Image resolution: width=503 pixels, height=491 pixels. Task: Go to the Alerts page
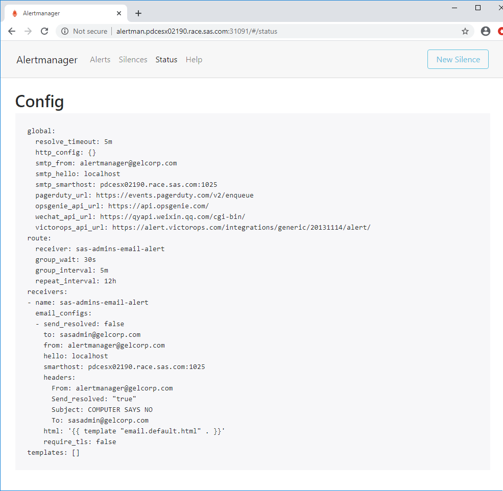coord(100,60)
